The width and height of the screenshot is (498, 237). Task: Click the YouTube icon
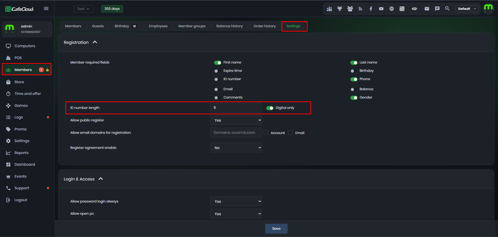(381, 9)
